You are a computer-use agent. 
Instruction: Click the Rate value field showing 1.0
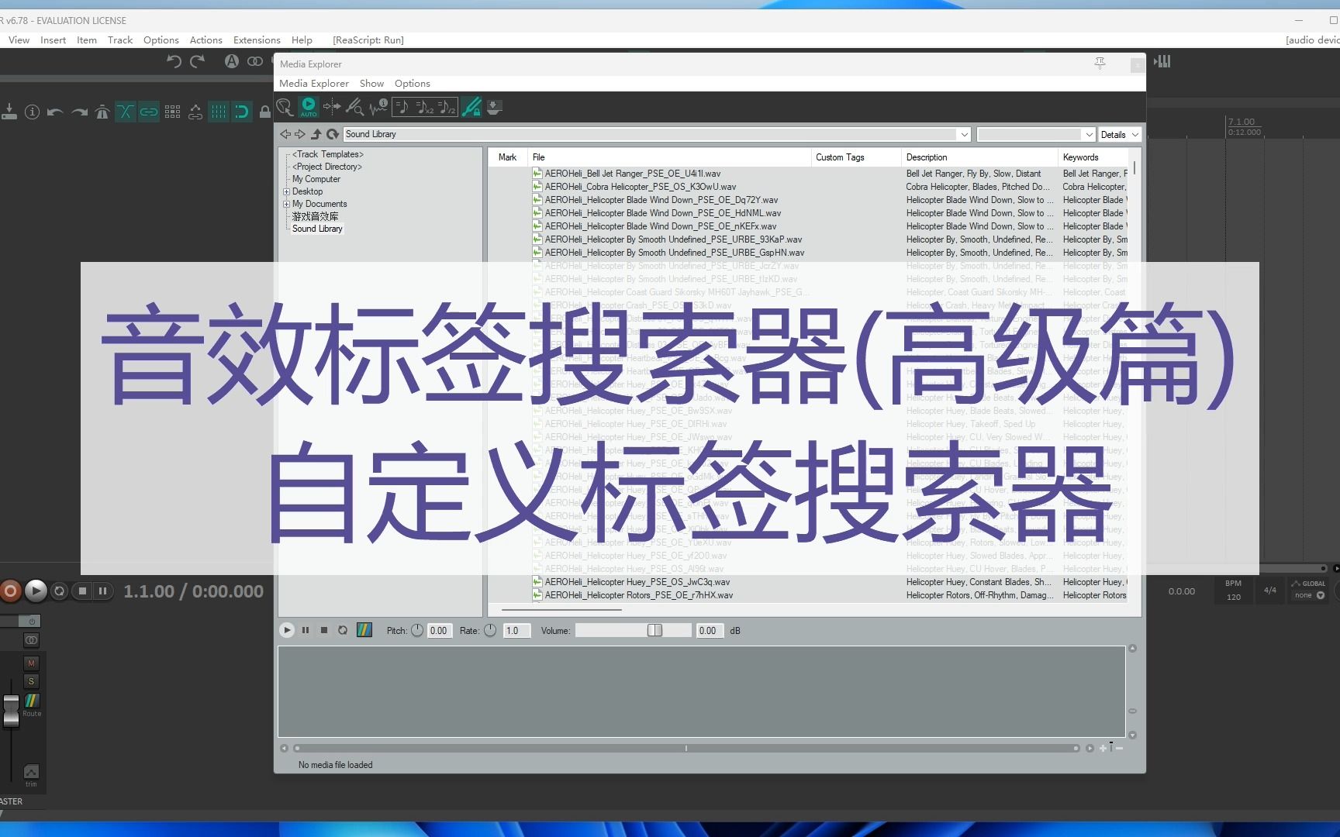516,630
